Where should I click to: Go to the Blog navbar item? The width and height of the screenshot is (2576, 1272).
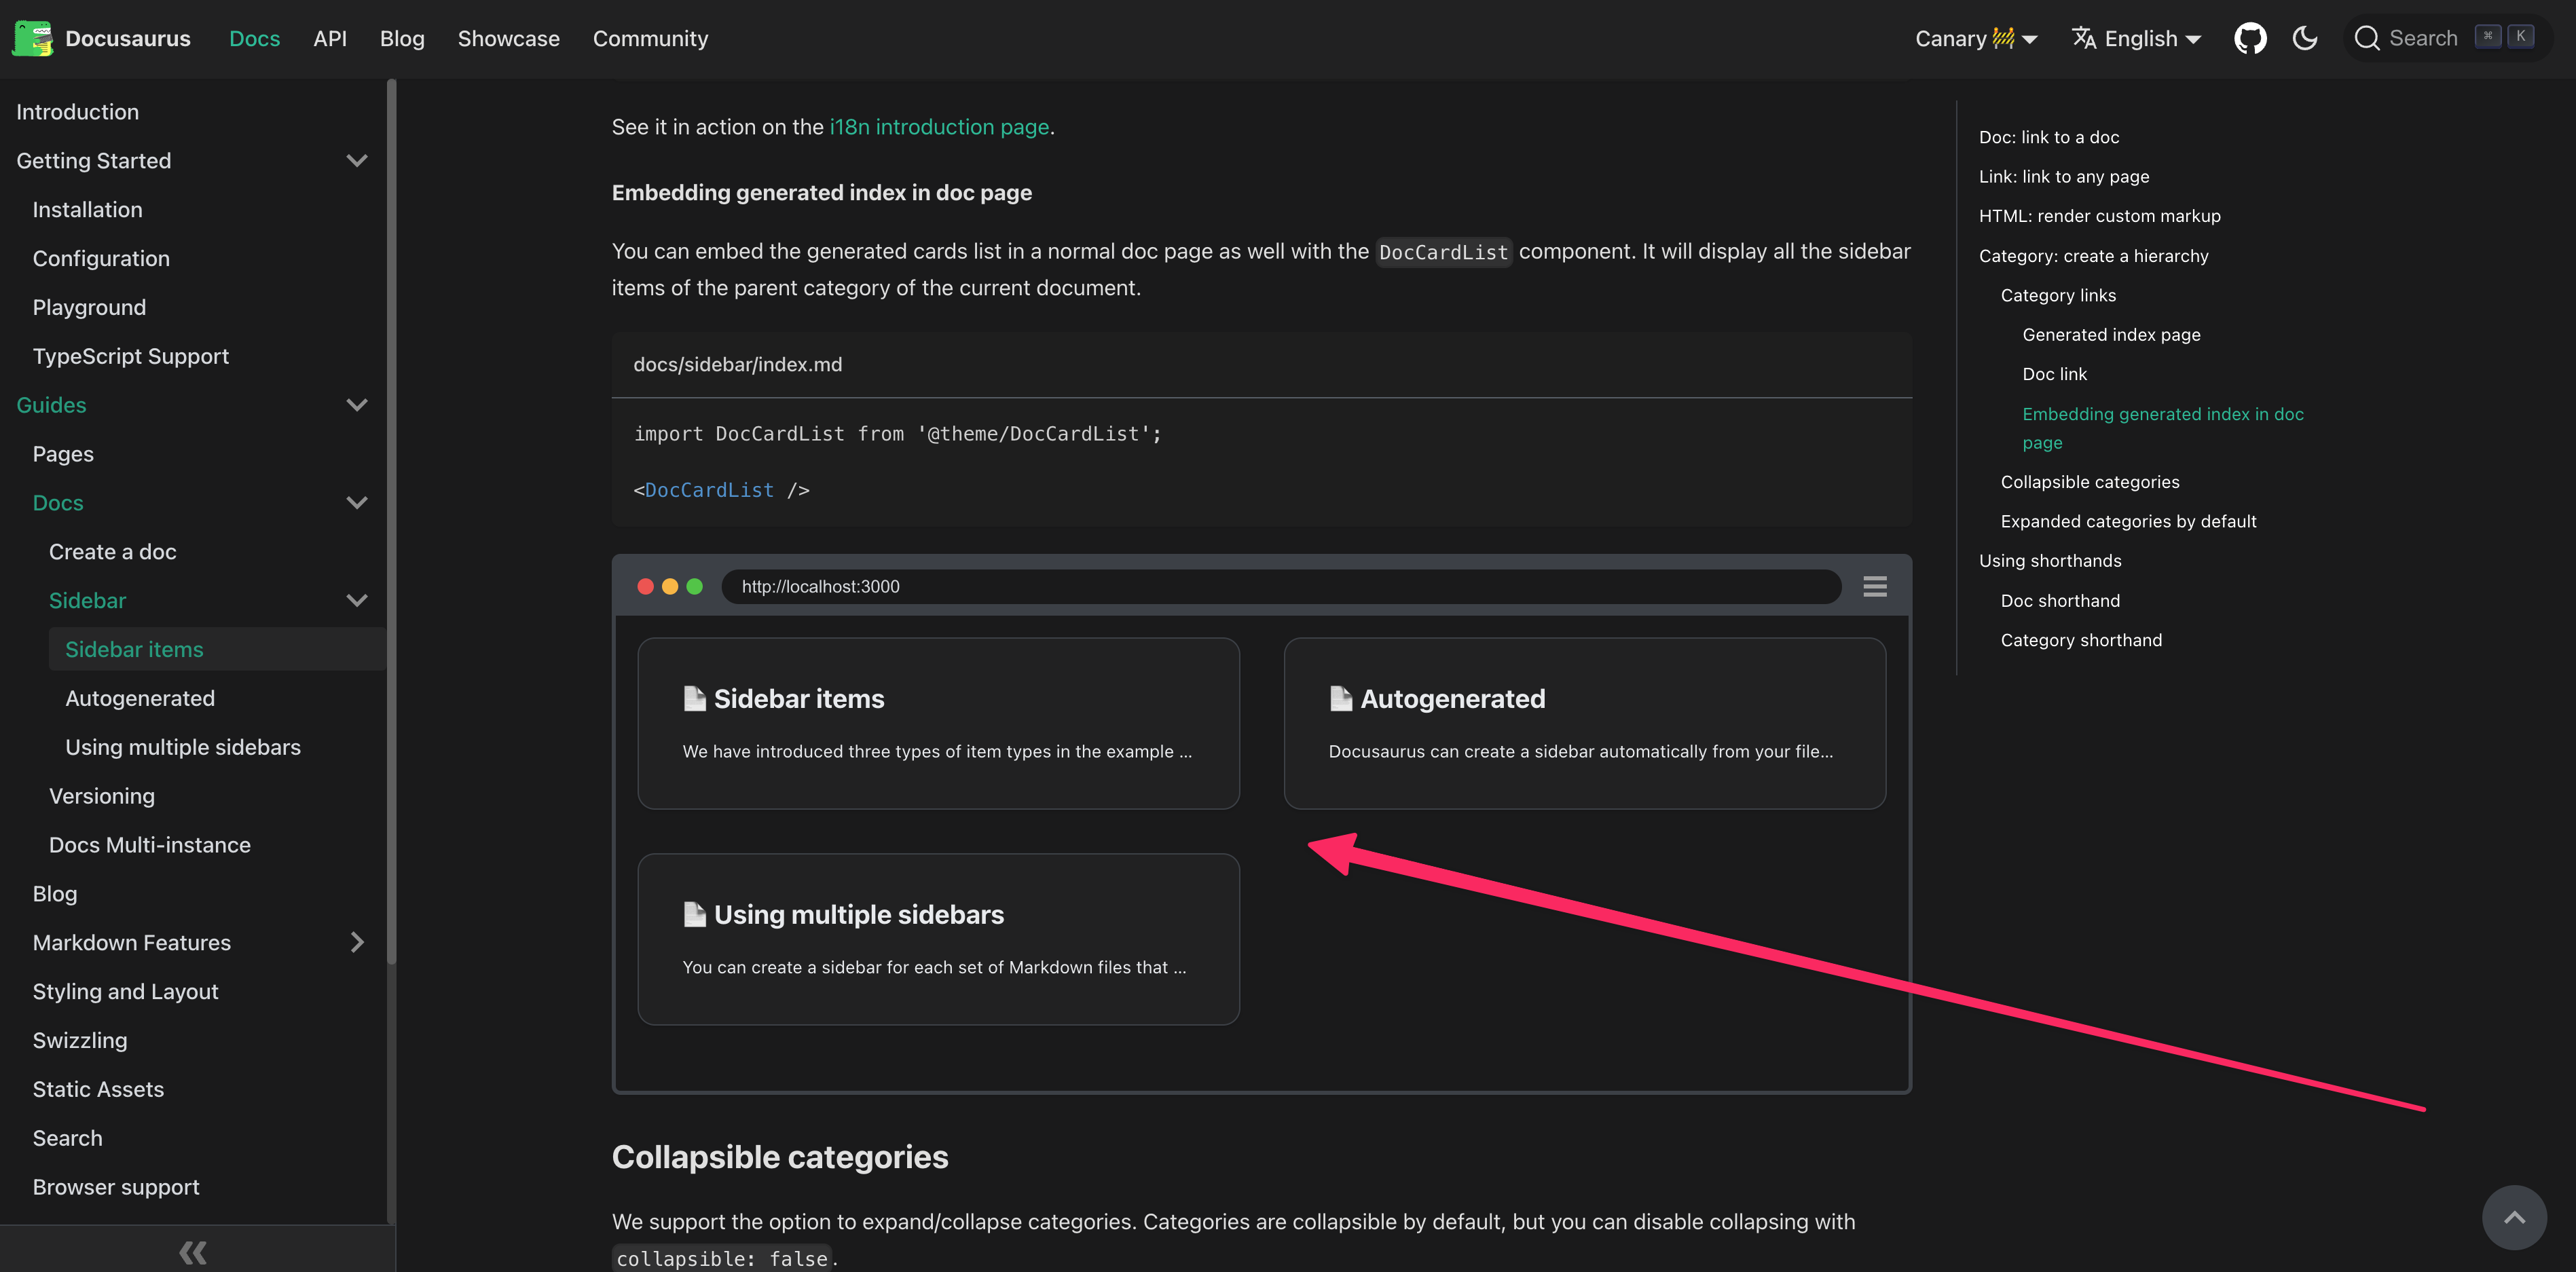tap(402, 38)
